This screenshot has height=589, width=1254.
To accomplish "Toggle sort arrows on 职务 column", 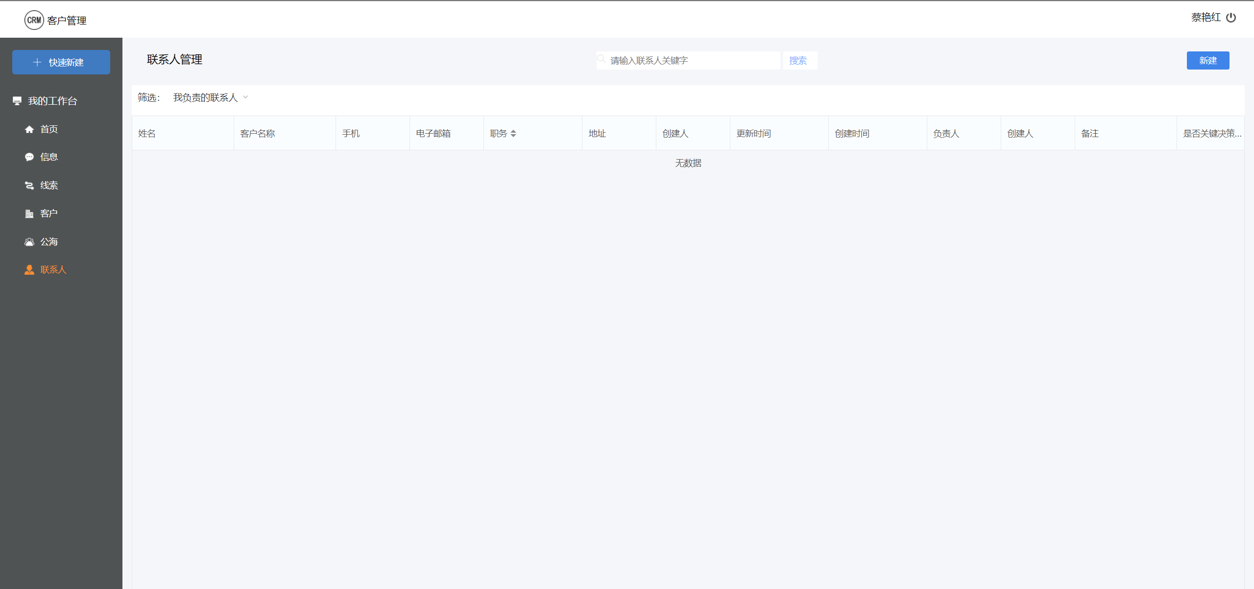I will pos(513,133).
